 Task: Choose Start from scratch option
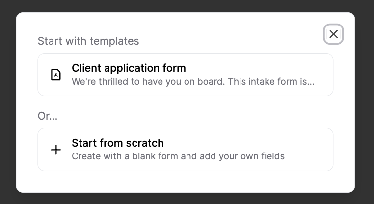[185, 150]
